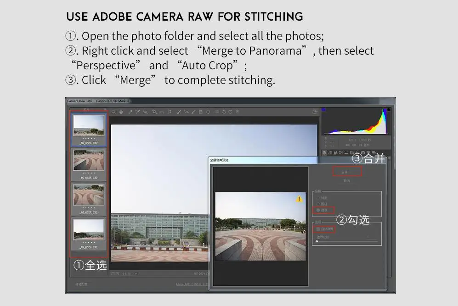Select the Spherical (球面) projection radio button
This screenshot has height=306, width=458.
point(318,198)
